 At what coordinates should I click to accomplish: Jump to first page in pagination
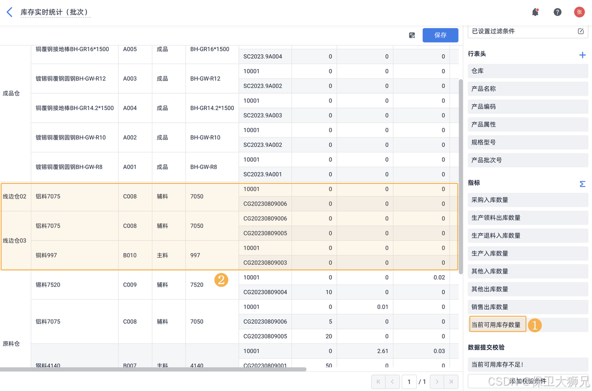(x=378, y=382)
